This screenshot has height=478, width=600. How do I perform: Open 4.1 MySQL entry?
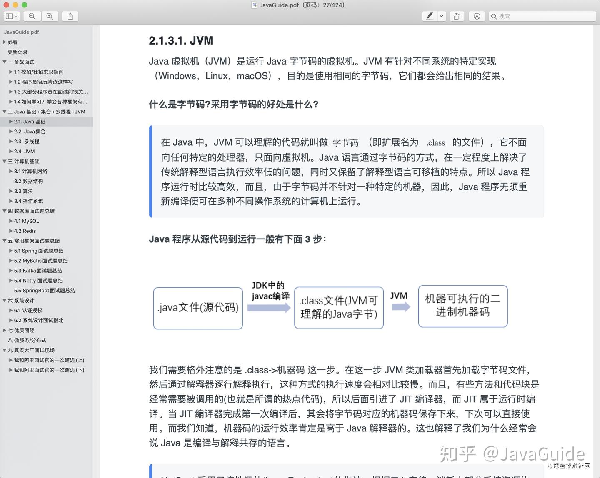coord(26,221)
